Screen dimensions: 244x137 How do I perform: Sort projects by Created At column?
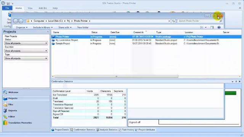pyautogui.click(x=138, y=32)
